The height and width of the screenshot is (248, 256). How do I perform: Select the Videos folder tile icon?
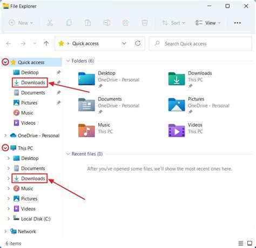(177, 130)
